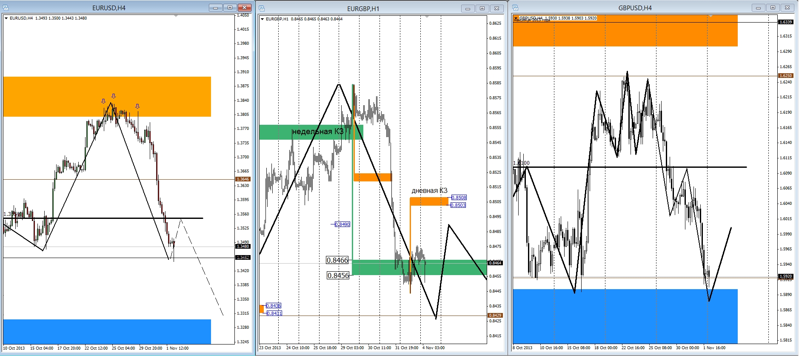The width and height of the screenshot is (799, 356).
Task: Click '1 Nov 16:00' on GBPUSD time axis
Action: pos(714,348)
